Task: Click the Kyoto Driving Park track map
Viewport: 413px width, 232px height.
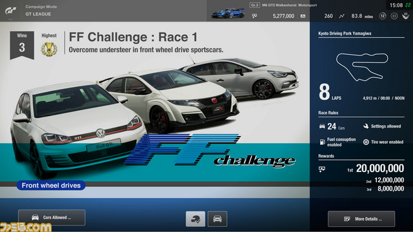Action: pyautogui.click(x=362, y=66)
